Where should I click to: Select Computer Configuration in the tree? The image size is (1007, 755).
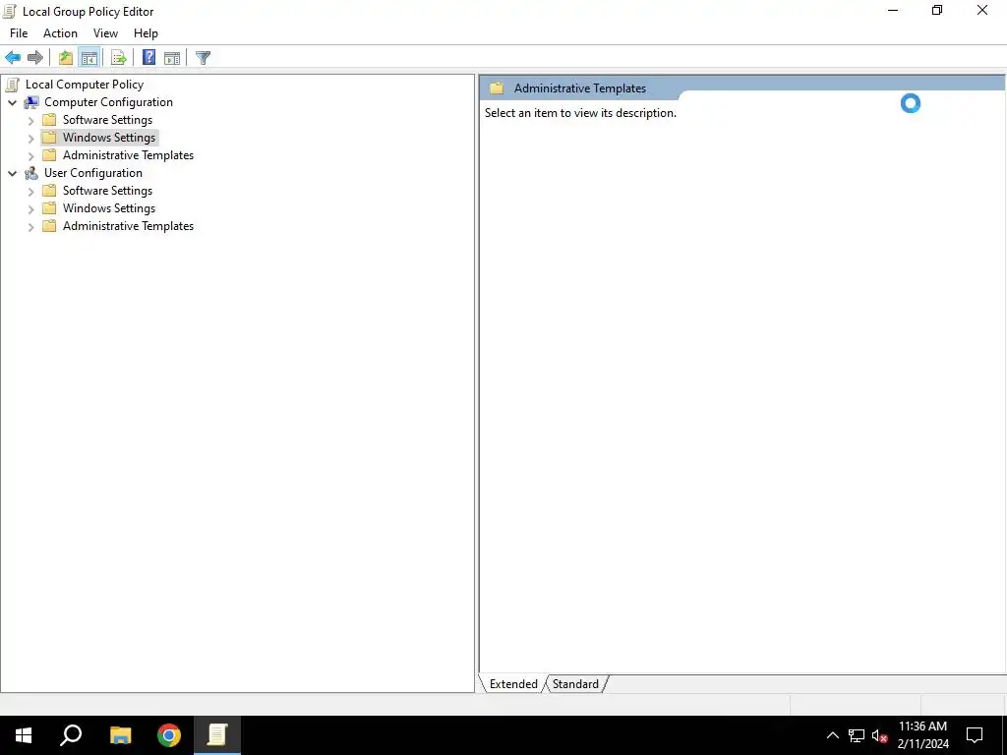click(108, 102)
